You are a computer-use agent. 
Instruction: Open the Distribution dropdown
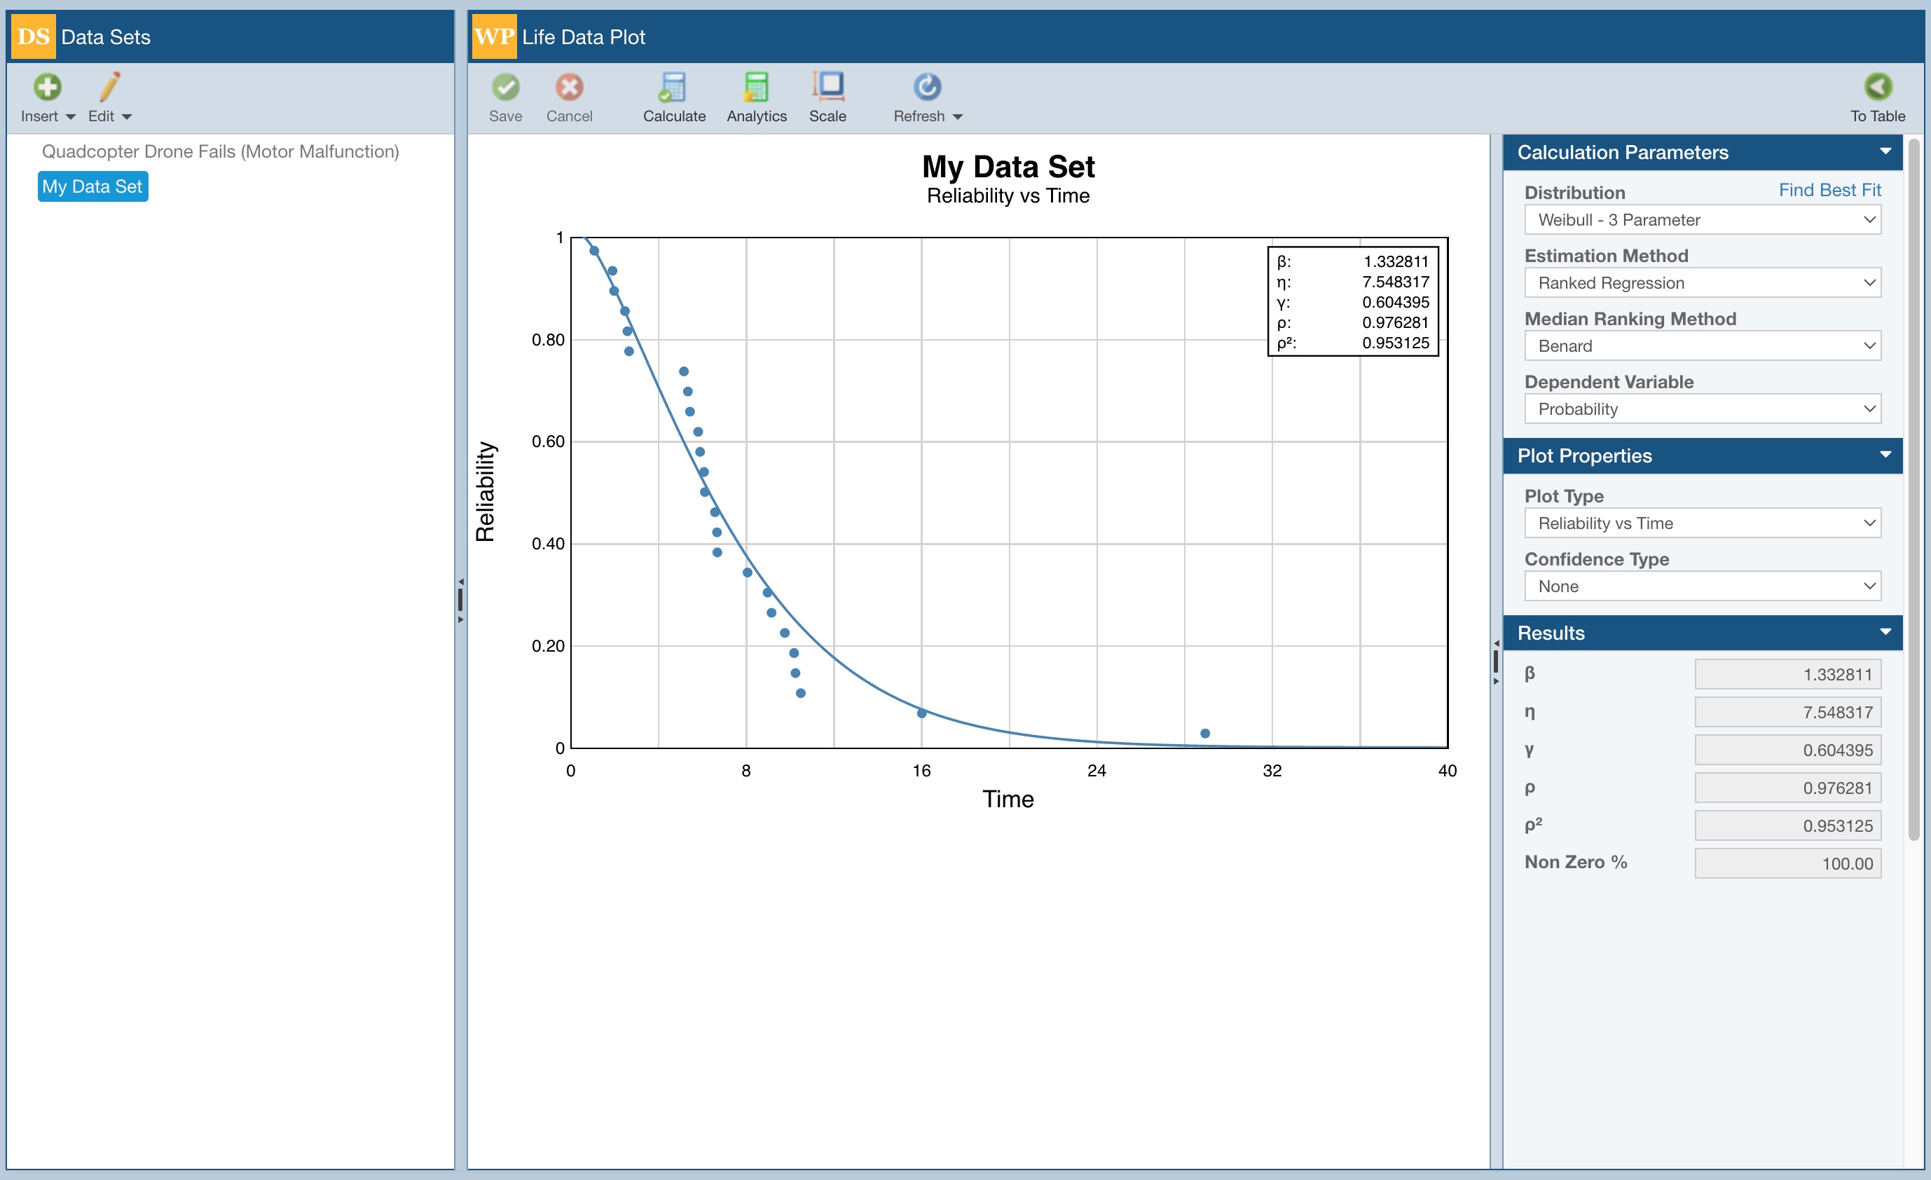click(1702, 220)
